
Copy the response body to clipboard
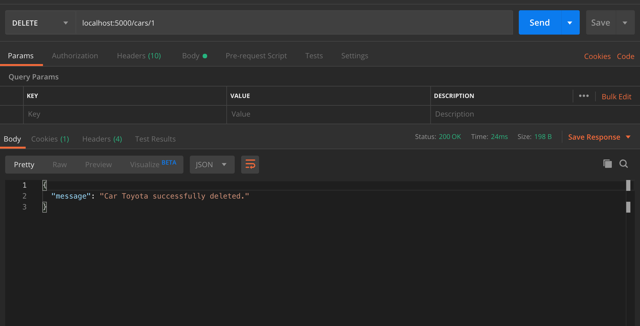click(607, 164)
